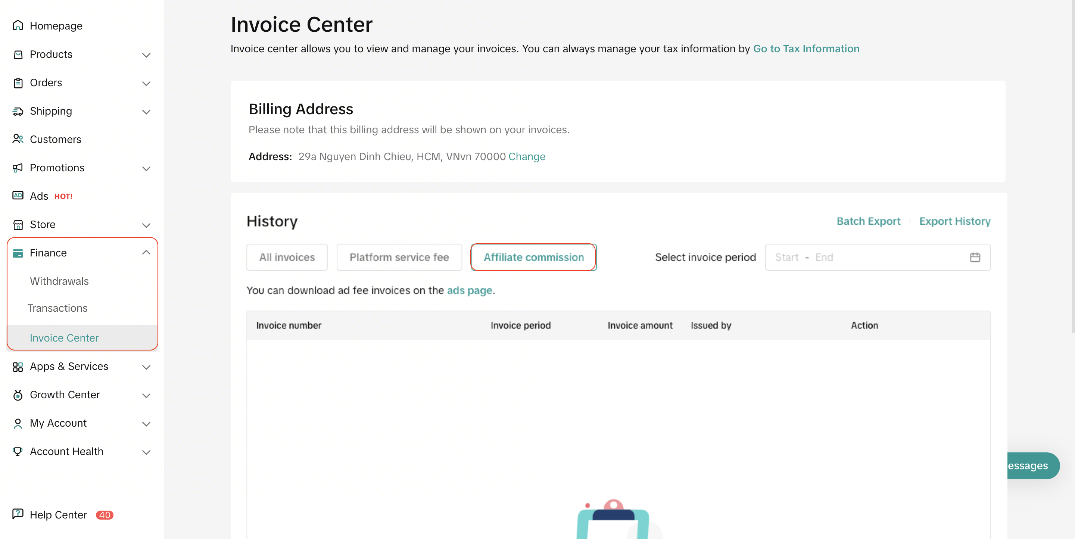Click the Orders clipboard icon
This screenshot has height=539, width=1075.
(18, 82)
